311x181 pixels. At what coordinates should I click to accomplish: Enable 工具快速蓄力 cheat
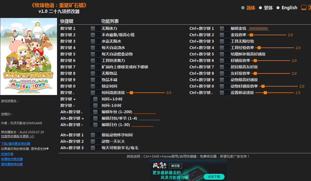click(95, 61)
